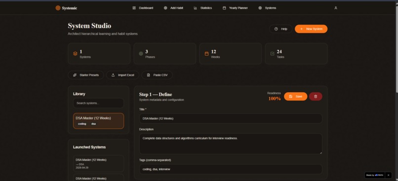Click the Systems stack icon

click(75, 54)
